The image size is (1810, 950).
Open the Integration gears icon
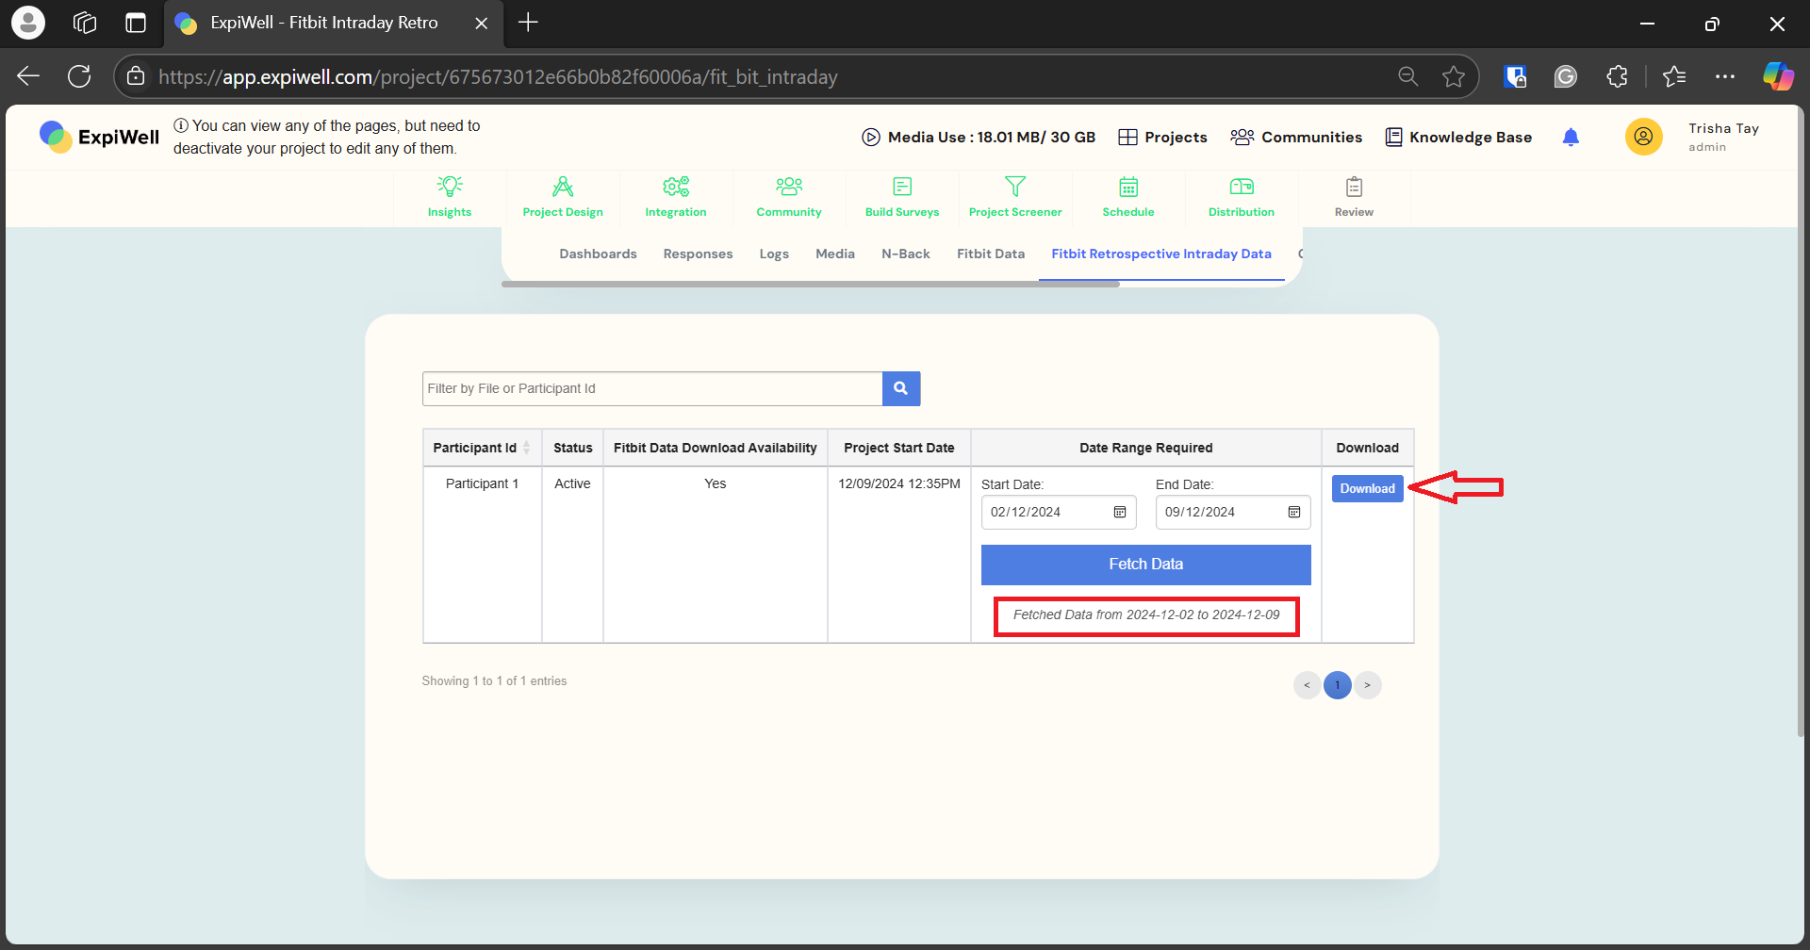[676, 187]
